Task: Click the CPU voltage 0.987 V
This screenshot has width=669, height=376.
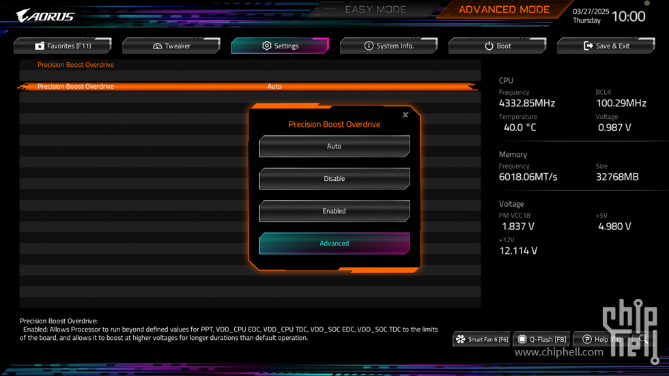Action: (x=614, y=128)
